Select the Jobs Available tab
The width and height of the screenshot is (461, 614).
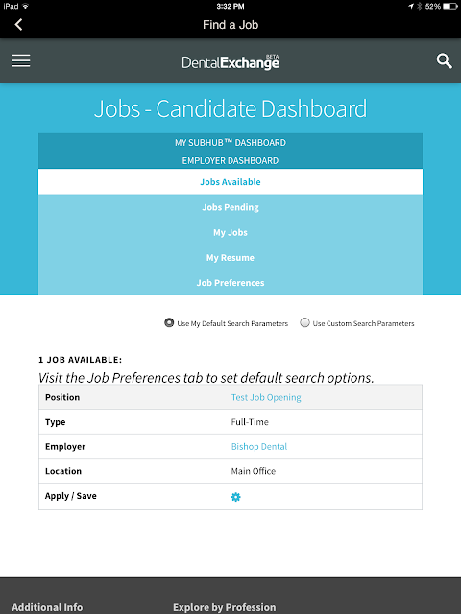pos(230,181)
